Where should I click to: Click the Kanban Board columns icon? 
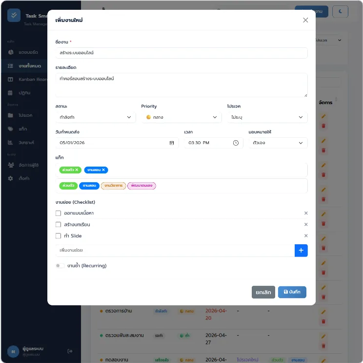(x=10, y=80)
